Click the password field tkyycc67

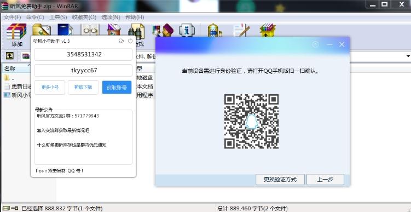point(83,70)
